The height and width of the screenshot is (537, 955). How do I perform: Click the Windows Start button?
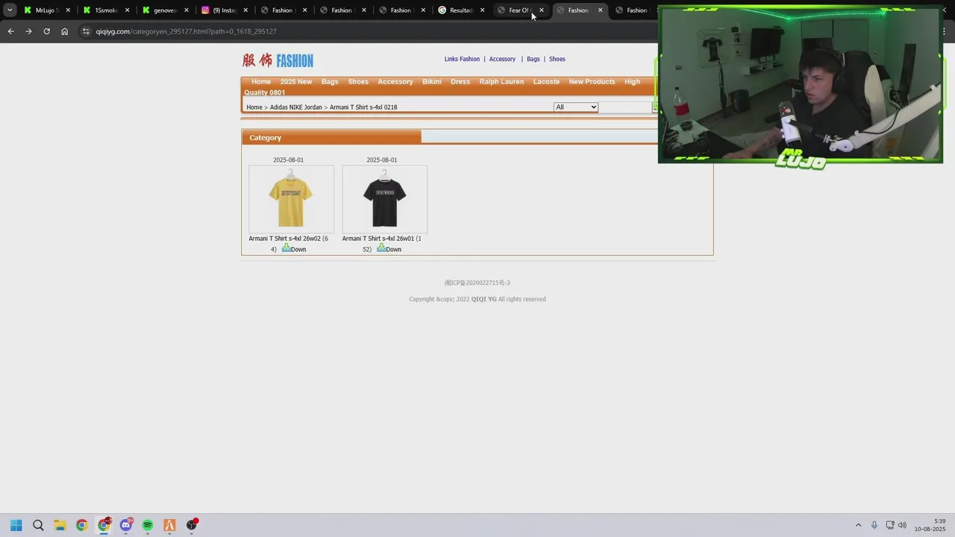tap(16, 525)
